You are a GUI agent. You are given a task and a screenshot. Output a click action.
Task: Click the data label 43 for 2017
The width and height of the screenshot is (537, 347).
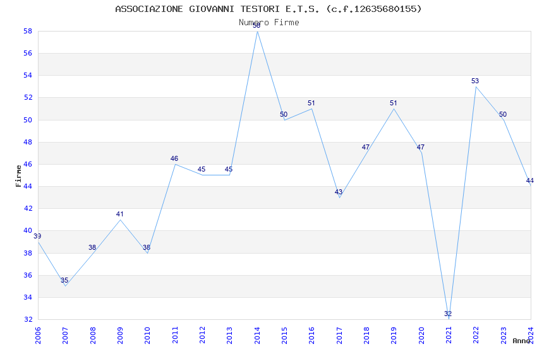pyautogui.click(x=339, y=192)
